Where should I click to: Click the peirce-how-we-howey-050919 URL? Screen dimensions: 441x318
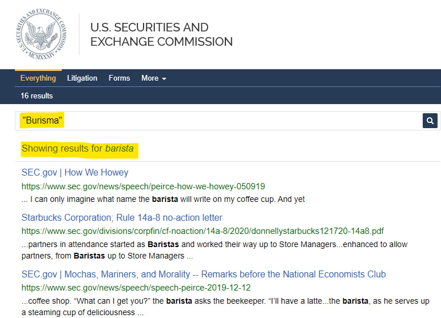click(143, 186)
